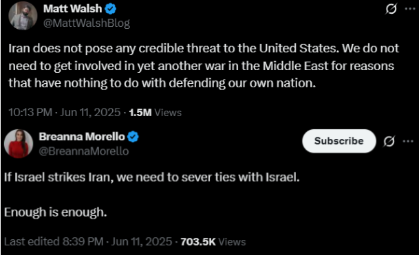Click Matt Walsh's profile picture
Screen dimensions: 419x255
click(23, 16)
